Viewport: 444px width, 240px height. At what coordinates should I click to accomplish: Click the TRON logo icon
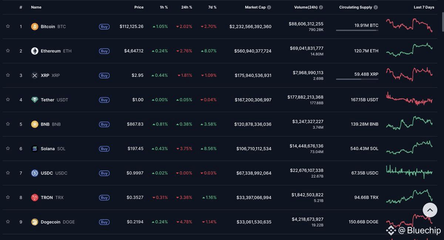click(x=35, y=197)
